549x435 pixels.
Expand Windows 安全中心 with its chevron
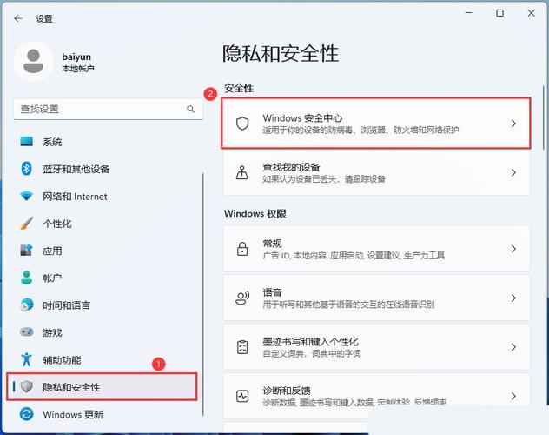point(513,124)
